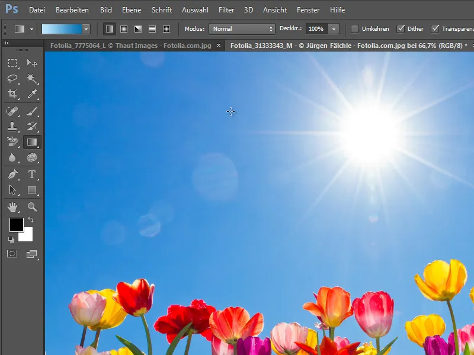Screen dimensions: 474x355
Task: Select the Eyedropper tool
Action: (32, 94)
